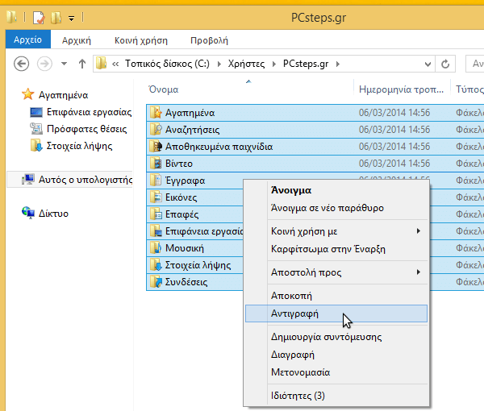Viewport: 484px width, 411px height.
Task: Sort by the Τύπος column header
Action: tap(469, 89)
